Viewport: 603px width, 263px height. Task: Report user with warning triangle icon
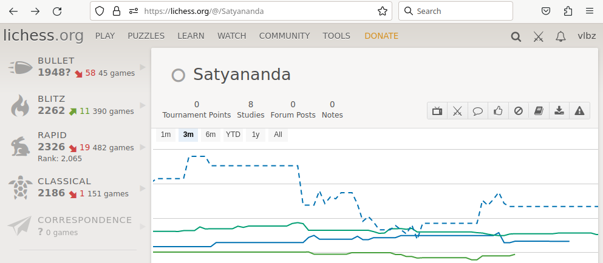(579, 111)
